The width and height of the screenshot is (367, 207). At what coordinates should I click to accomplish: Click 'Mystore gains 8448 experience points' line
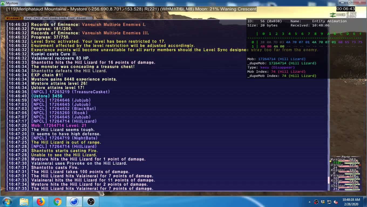pyautogui.click(x=62, y=79)
